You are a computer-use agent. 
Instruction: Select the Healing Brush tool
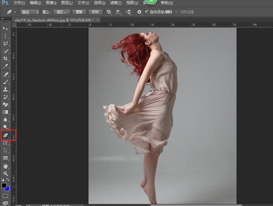tap(6, 74)
